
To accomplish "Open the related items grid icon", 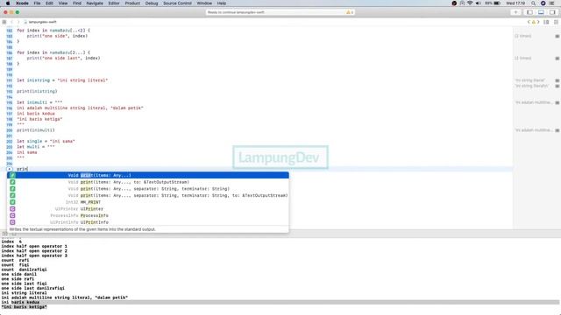I will (x=4, y=22).
